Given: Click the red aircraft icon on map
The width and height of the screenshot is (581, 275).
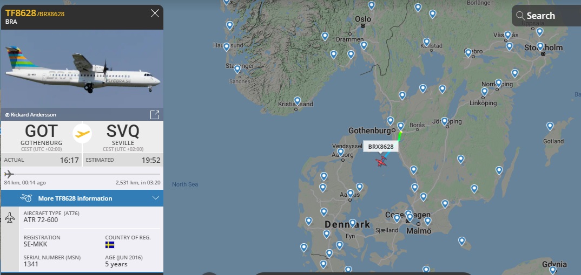Looking at the screenshot, I should 382,161.
